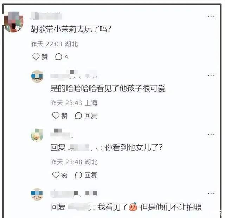Click blurred username above 是的哈哈哈哈 reply
The height and width of the screenshot is (218, 225).
click(74, 74)
